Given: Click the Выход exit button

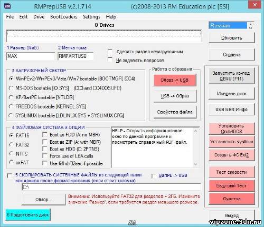Looking at the screenshot, I should (232, 215).
